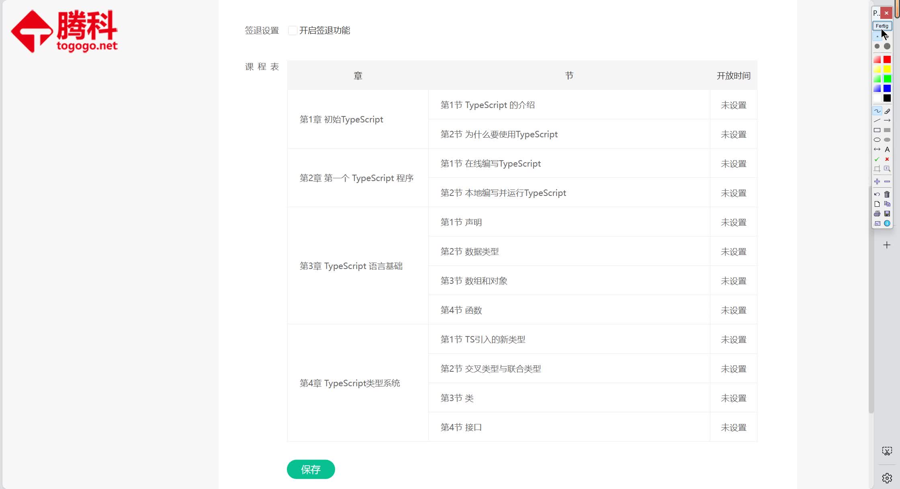Print with the printer icon
Image resolution: width=900 pixels, height=489 pixels.
tap(877, 214)
